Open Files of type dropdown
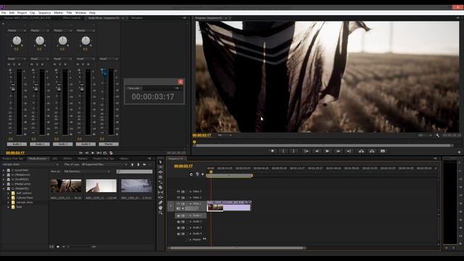Viewport: 464px width, 261px height. coord(104,165)
